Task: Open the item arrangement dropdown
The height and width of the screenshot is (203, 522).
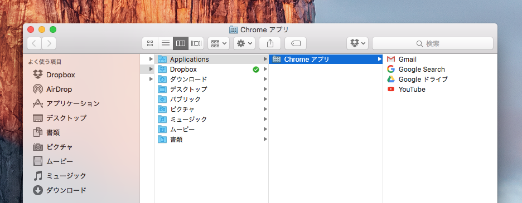Action: [x=219, y=43]
